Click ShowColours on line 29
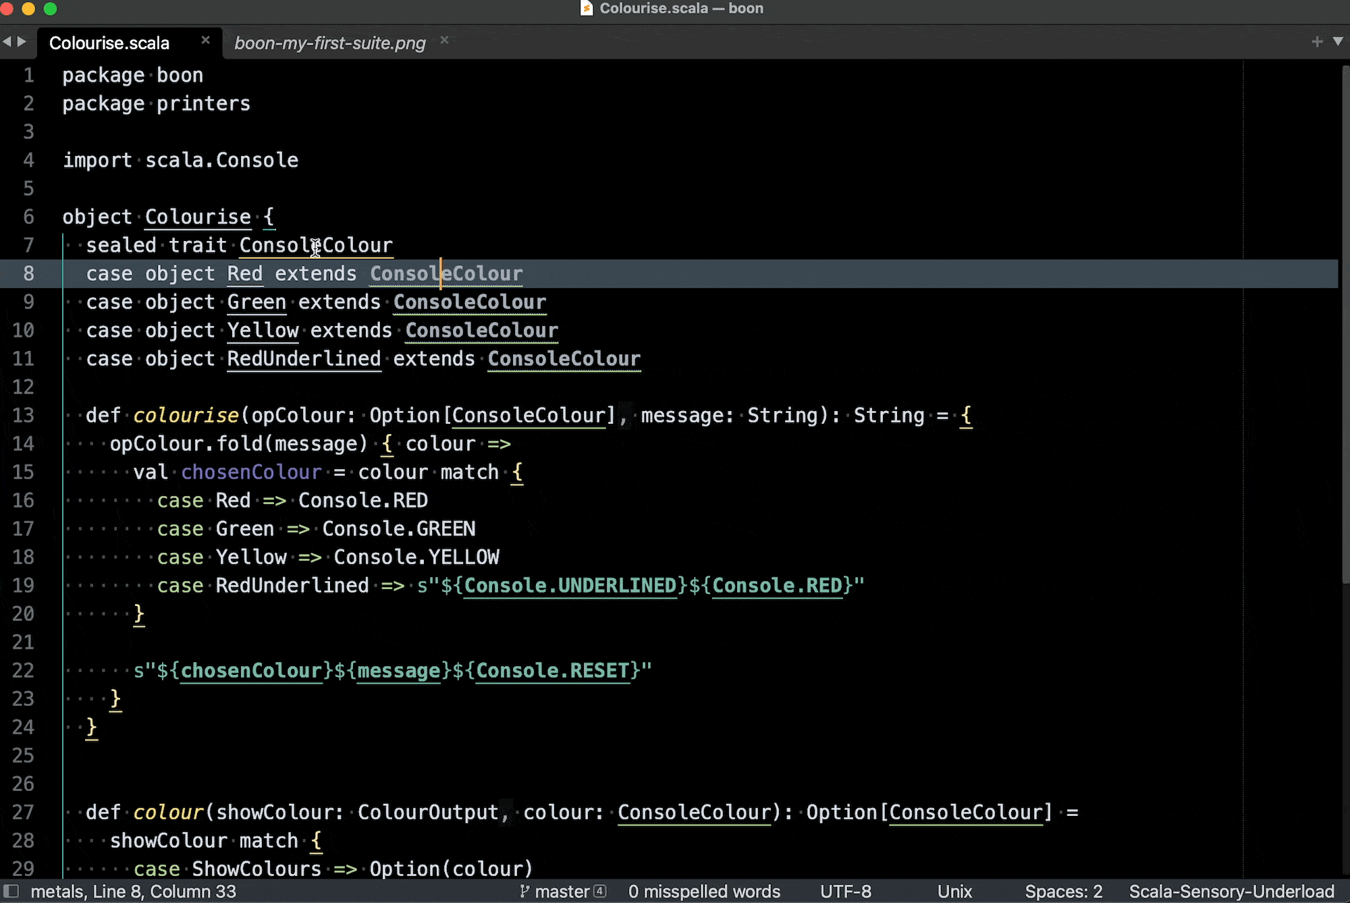The image size is (1350, 903). [x=256, y=869]
